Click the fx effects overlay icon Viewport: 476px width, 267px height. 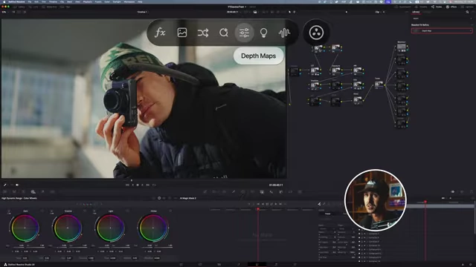click(x=160, y=33)
